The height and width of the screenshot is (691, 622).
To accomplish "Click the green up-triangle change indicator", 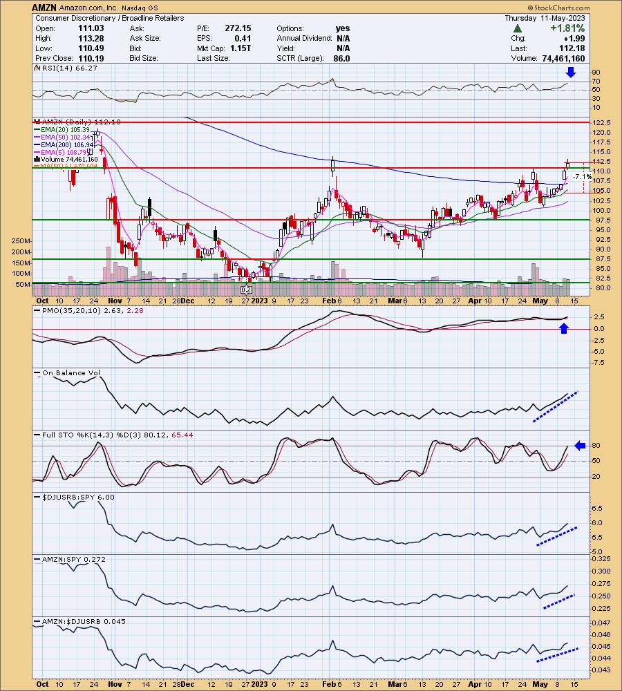I will (518, 28).
